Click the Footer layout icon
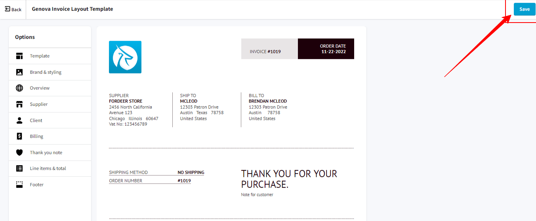Image resolution: width=536 pixels, height=221 pixels. 19,185
